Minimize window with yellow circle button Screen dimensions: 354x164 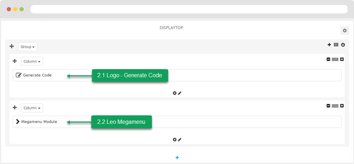[x=15, y=9]
